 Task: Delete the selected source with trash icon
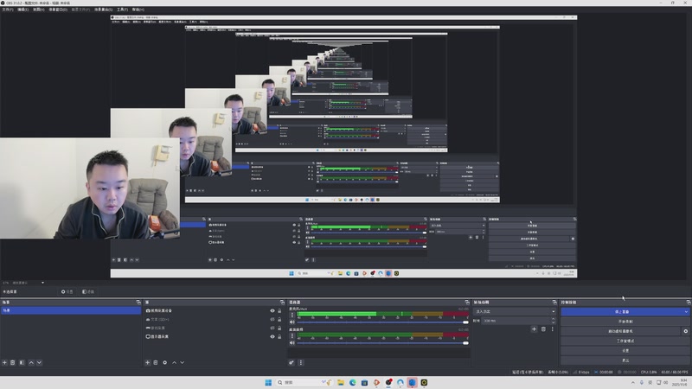tap(156, 362)
